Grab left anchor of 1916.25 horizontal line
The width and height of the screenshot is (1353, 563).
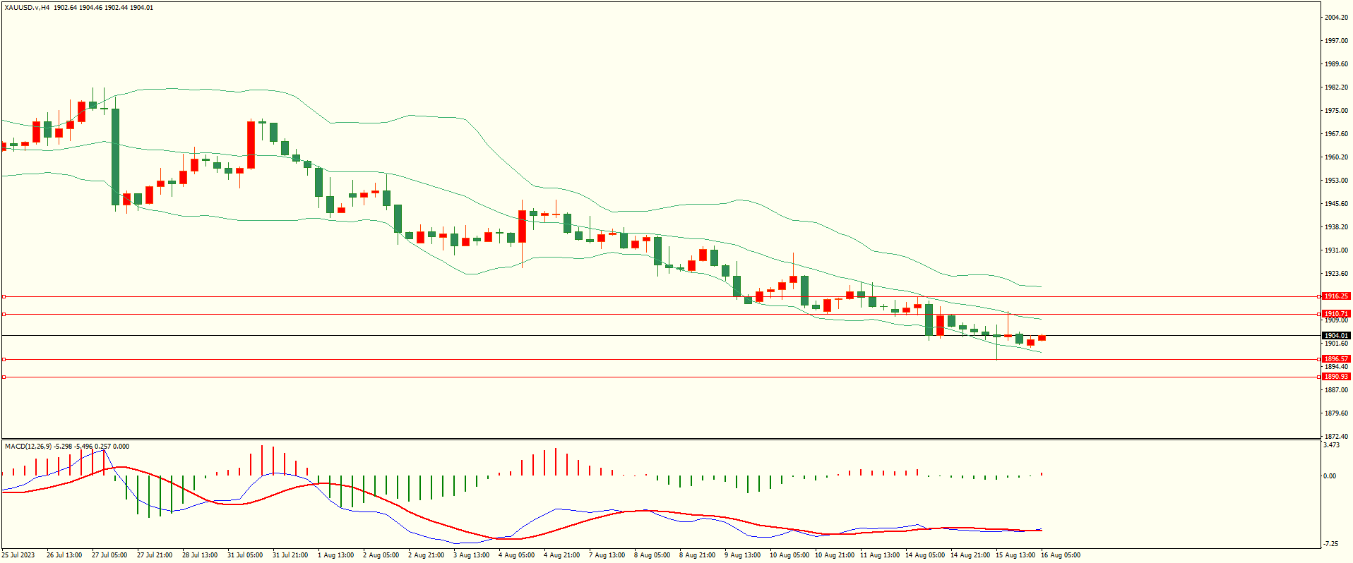point(4,297)
